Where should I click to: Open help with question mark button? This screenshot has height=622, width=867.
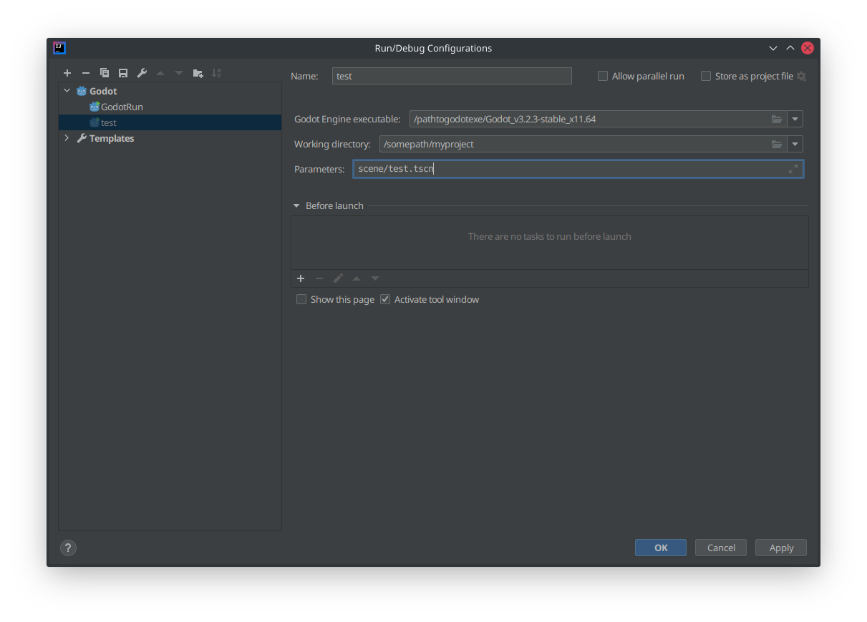click(x=68, y=548)
